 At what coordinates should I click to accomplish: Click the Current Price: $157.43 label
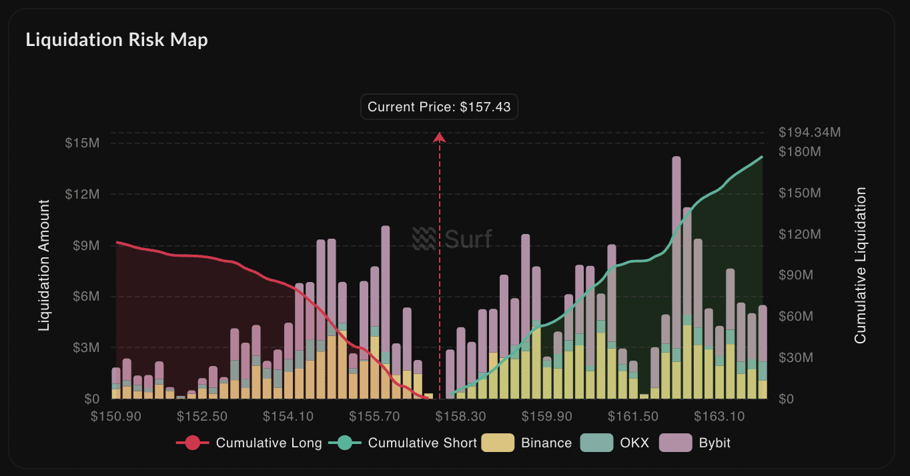point(439,107)
